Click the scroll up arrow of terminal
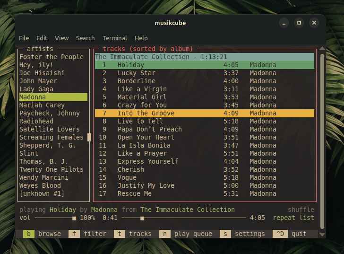This screenshot has width=344, height=254. (322, 49)
